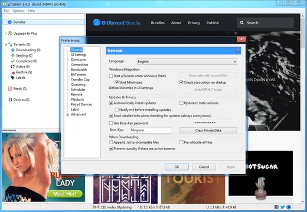The height and width of the screenshot is (212, 307).
Task: Select Queueing in preferences tree
Action: [x=78, y=85]
